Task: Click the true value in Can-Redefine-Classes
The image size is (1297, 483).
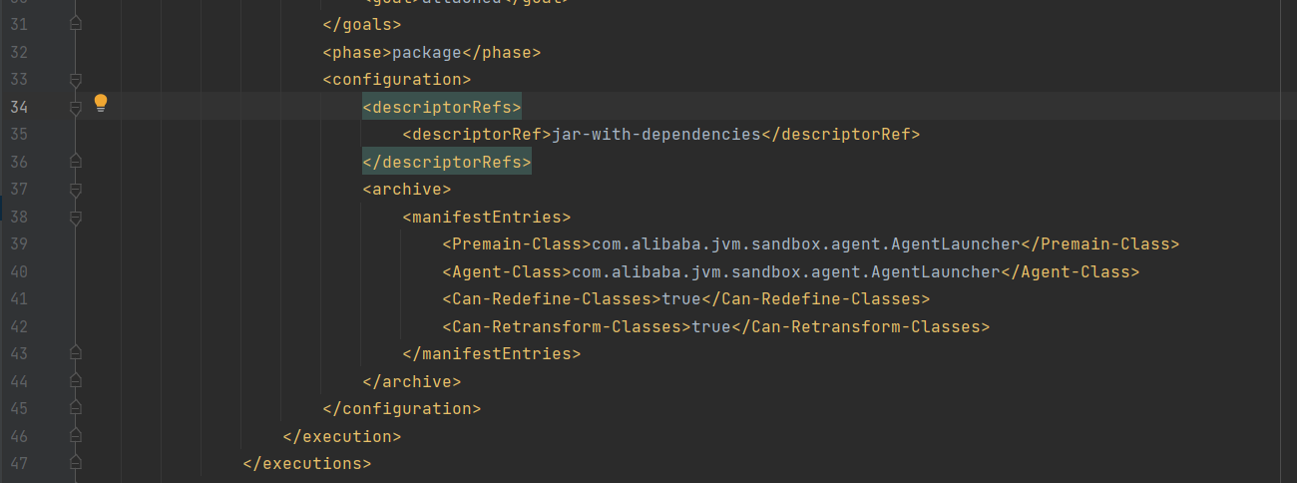Action: [681, 298]
